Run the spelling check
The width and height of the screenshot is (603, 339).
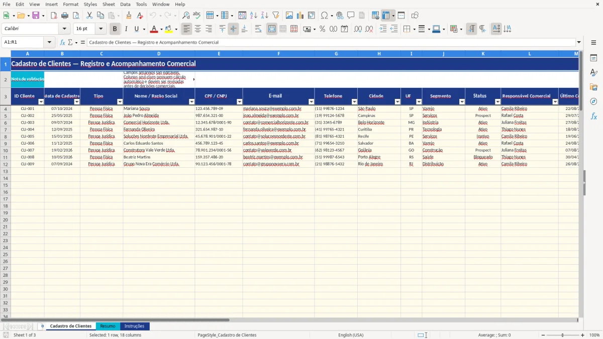pyautogui.click(x=197, y=16)
